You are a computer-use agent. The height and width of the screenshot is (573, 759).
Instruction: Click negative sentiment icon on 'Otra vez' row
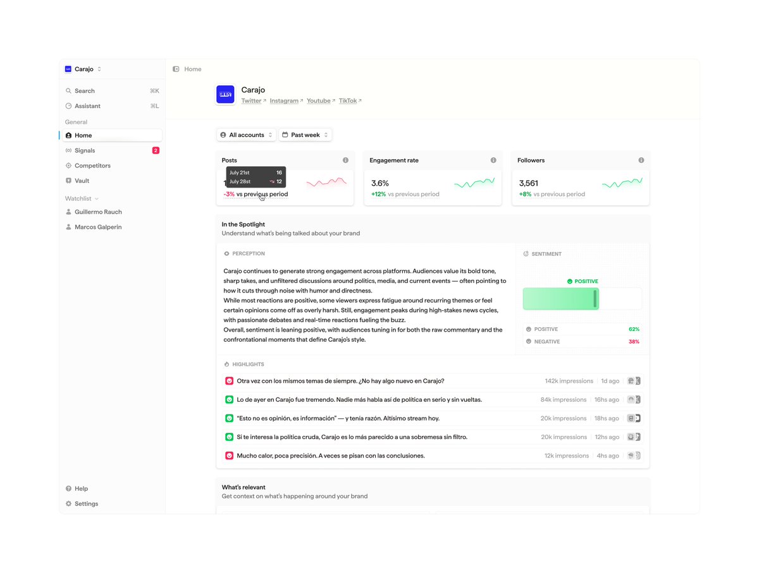230,381
